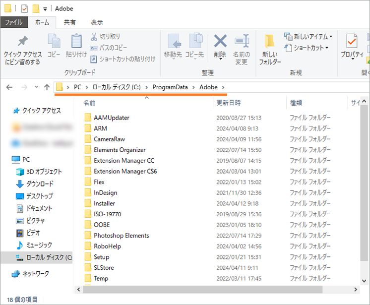Select Cut (切り取り) scissors command
This screenshot has width=370, height=305.
click(x=106, y=37)
